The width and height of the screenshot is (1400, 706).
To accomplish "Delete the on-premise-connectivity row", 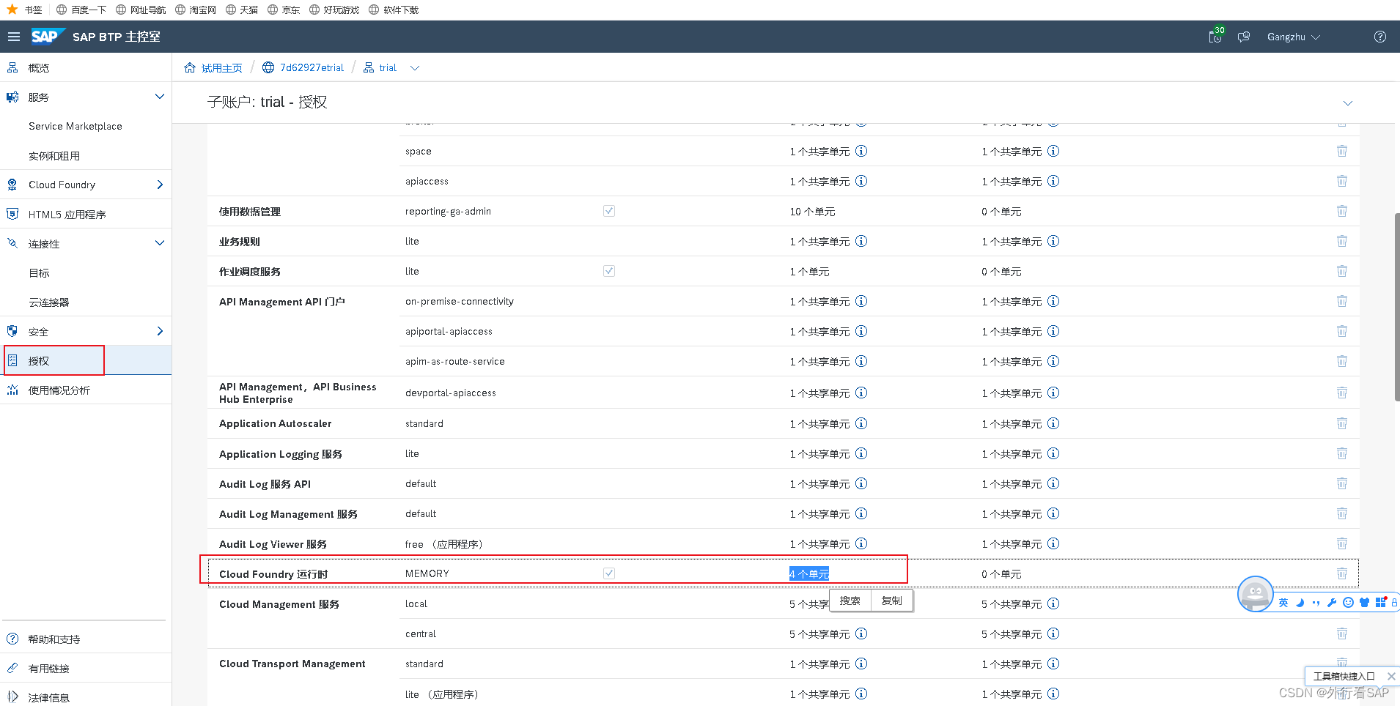I will point(1342,301).
